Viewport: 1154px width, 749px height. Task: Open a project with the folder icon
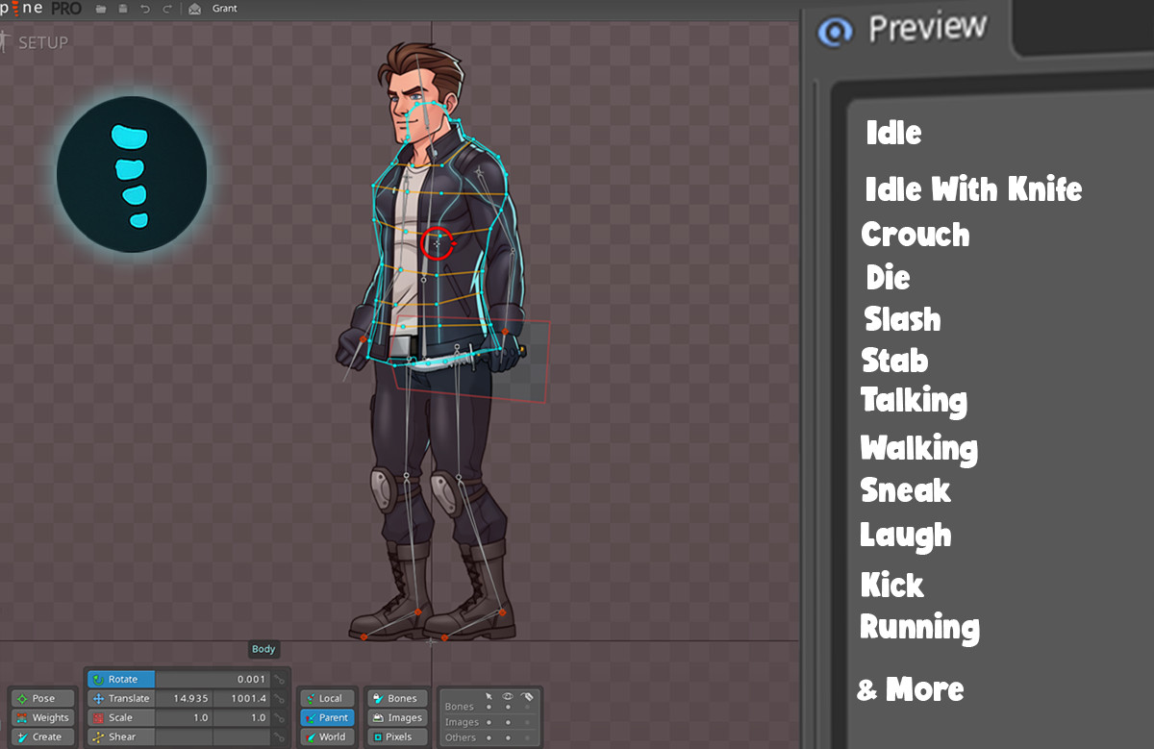point(100,8)
